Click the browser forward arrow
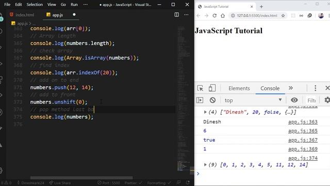 [206, 16]
